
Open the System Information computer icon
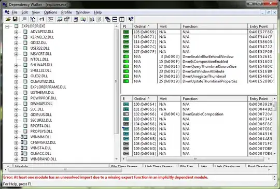click(x=76, y=19)
